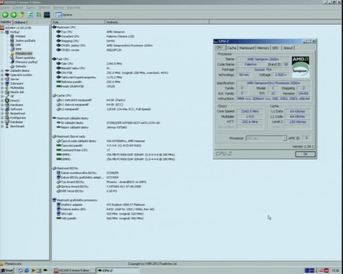The height and width of the screenshot is (274, 343).
Task: Click the two-people toolbar icon
Action: coord(38,15)
